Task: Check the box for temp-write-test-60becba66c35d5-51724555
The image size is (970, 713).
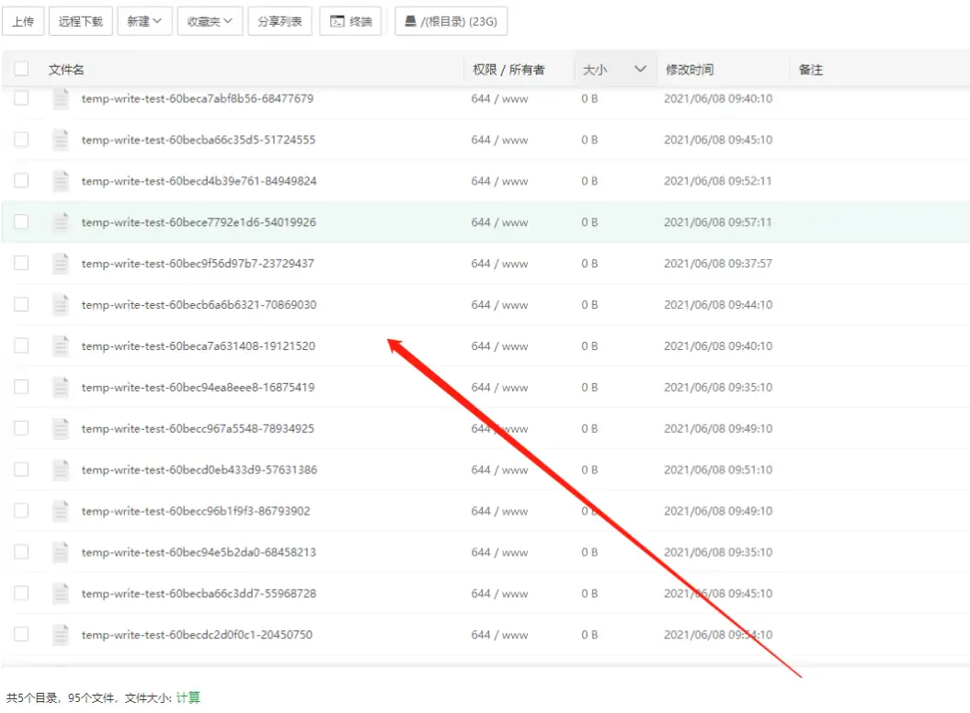Action: [21, 139]
